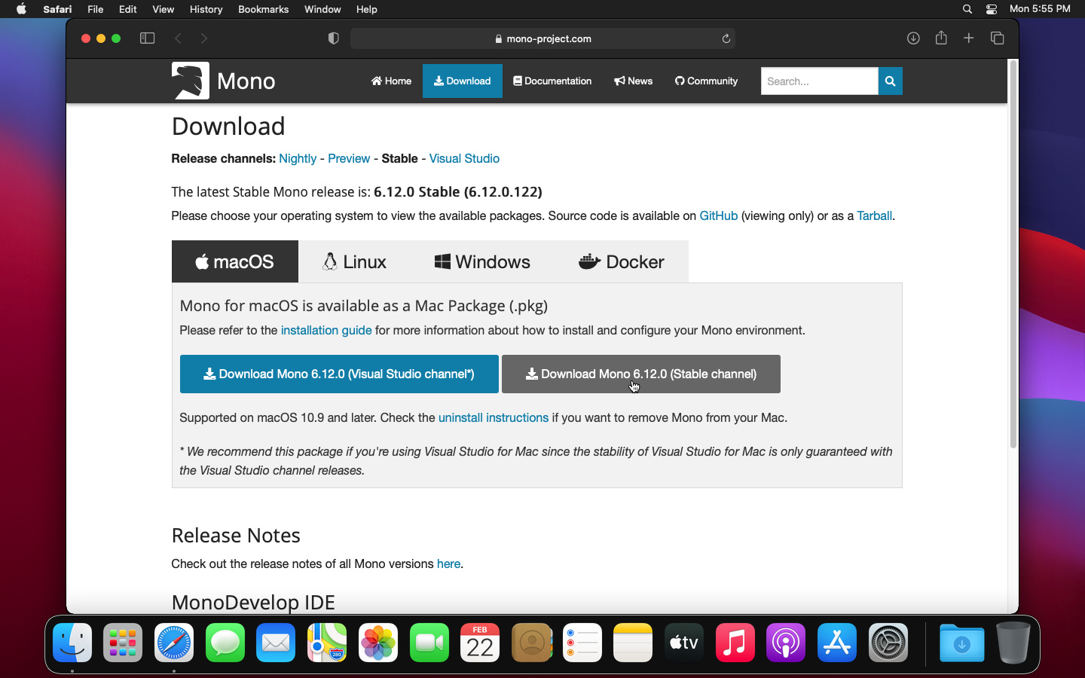The height and width of the screenshot is (678, 1085).
Task: Open a new tab with plus icon
Action: [x=969, y=38]
